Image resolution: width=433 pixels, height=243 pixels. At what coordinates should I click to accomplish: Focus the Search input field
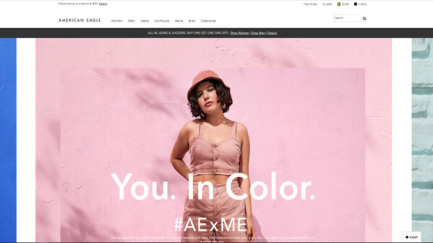coord(346,18)
